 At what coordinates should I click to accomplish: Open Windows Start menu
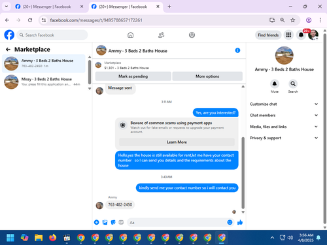10,238
